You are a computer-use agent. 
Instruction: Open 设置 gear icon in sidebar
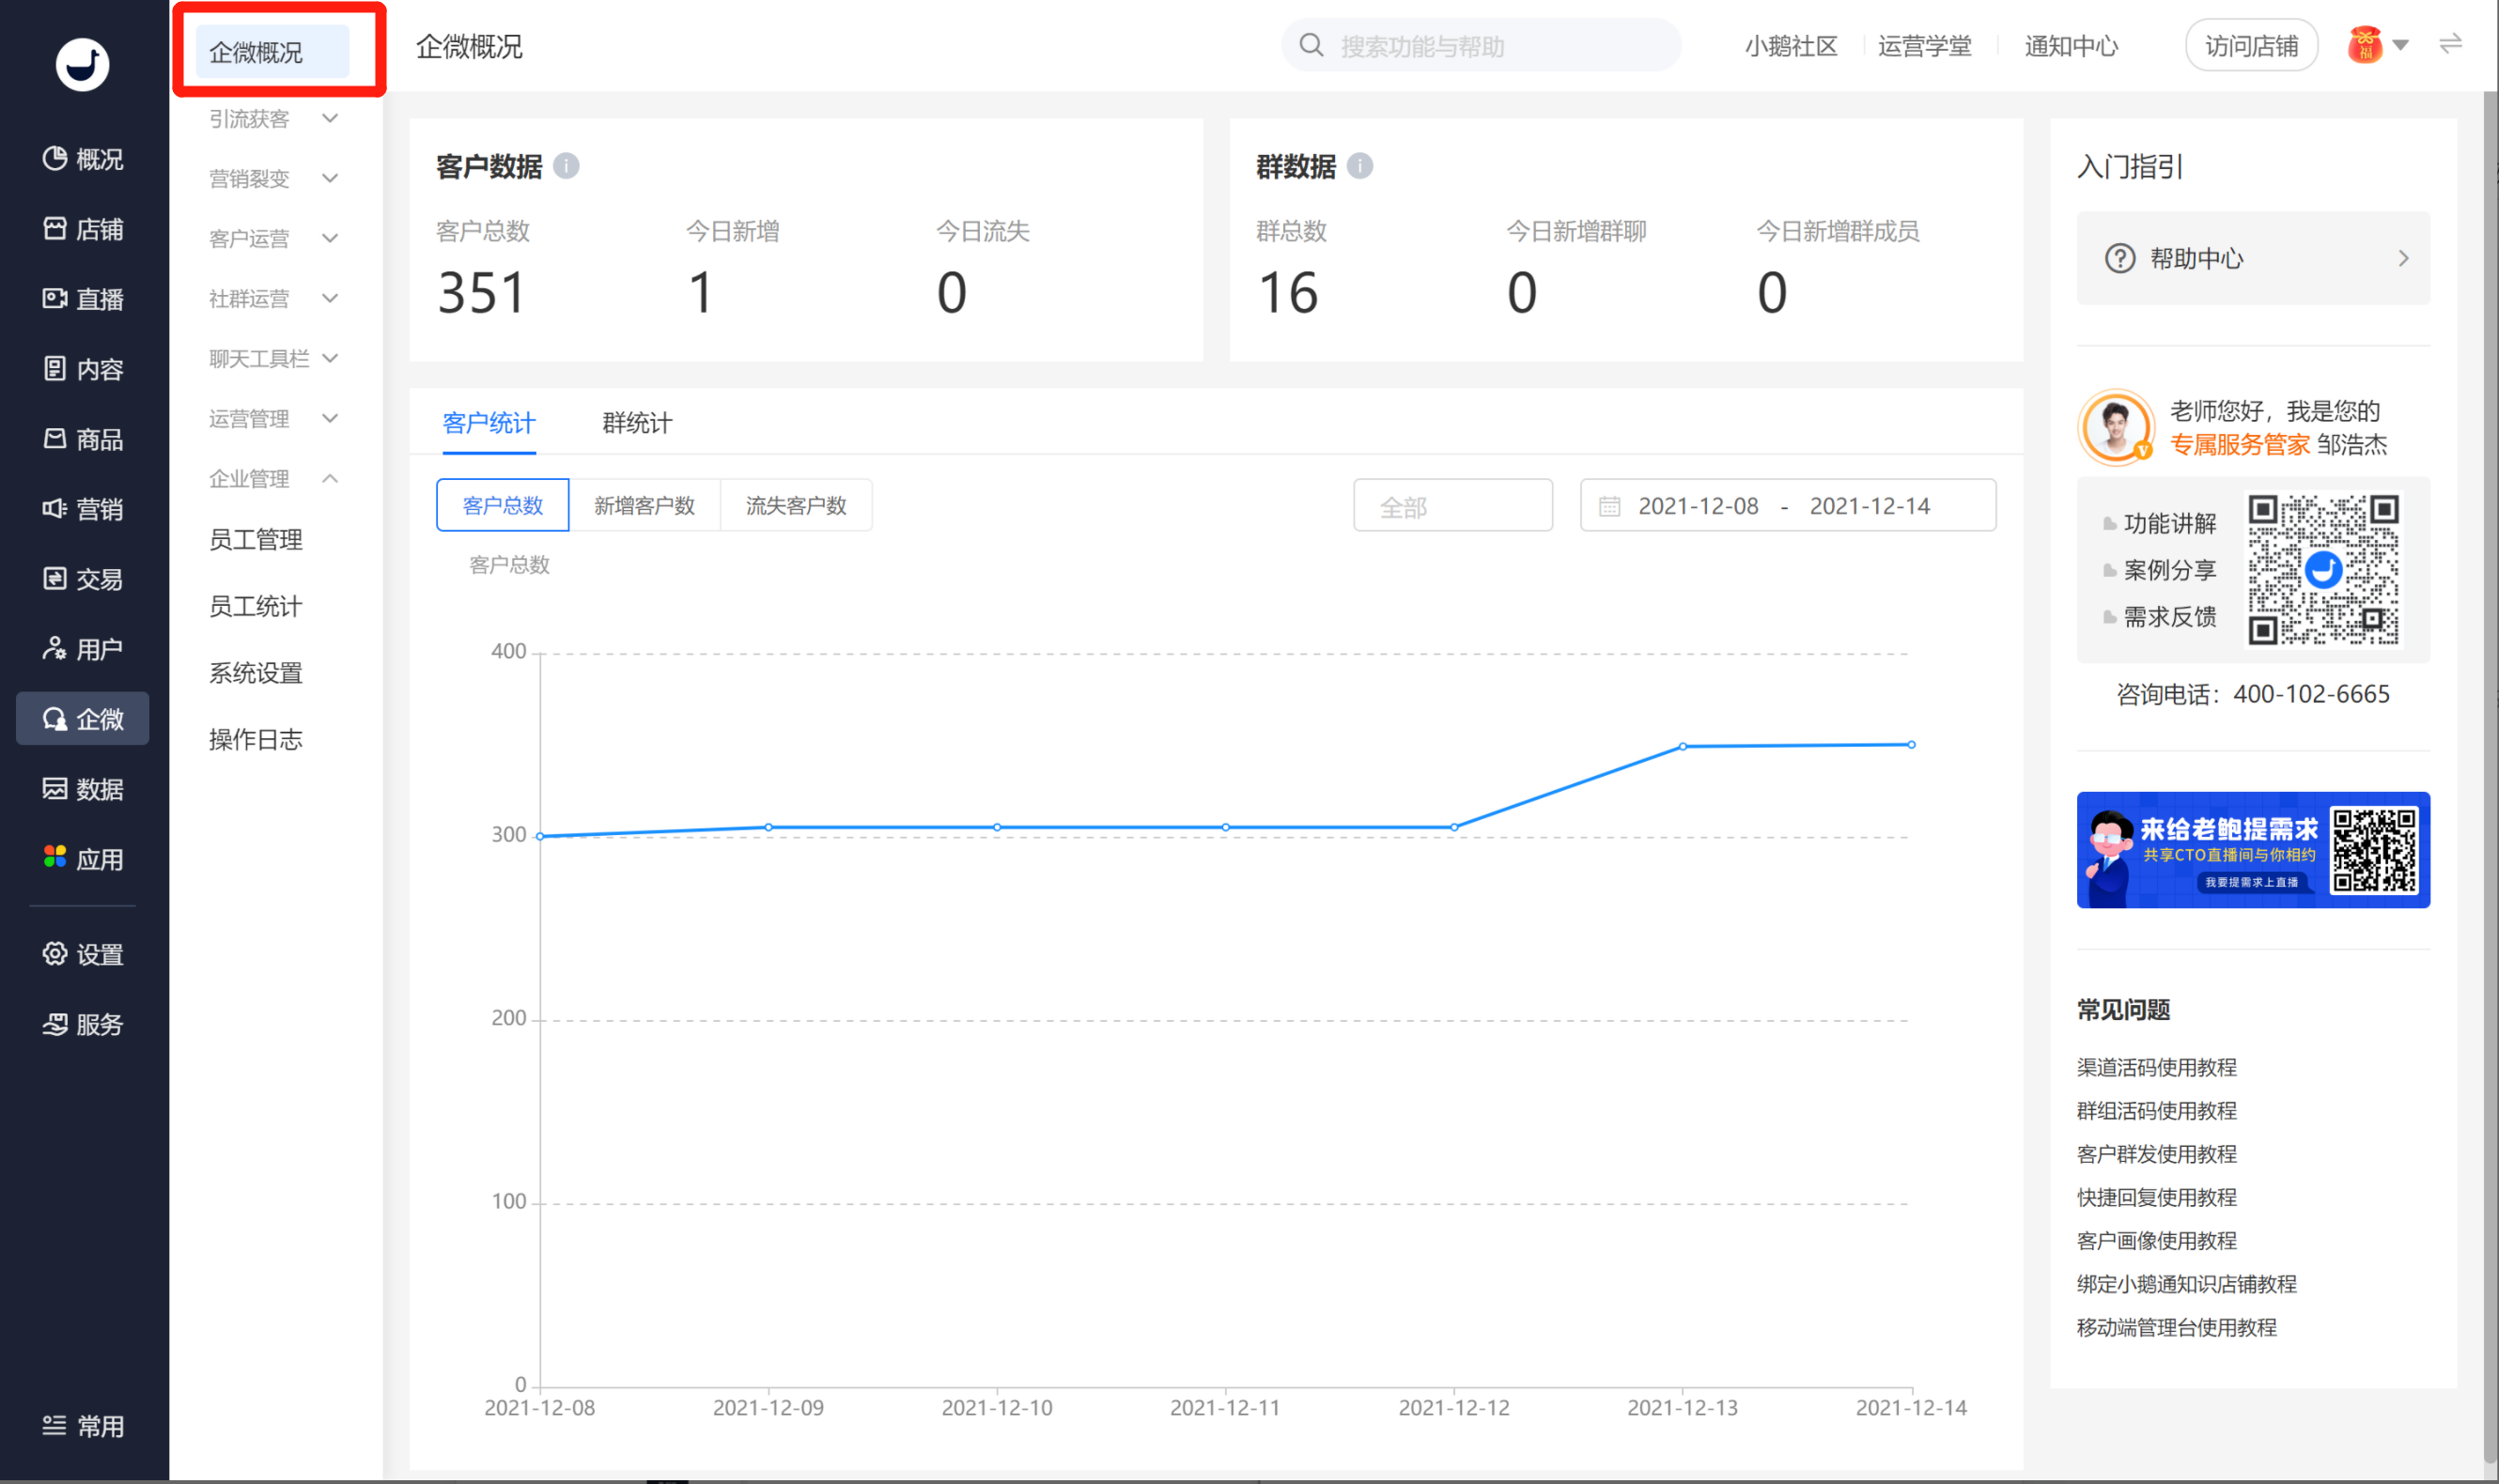click(x=55, y=953)
